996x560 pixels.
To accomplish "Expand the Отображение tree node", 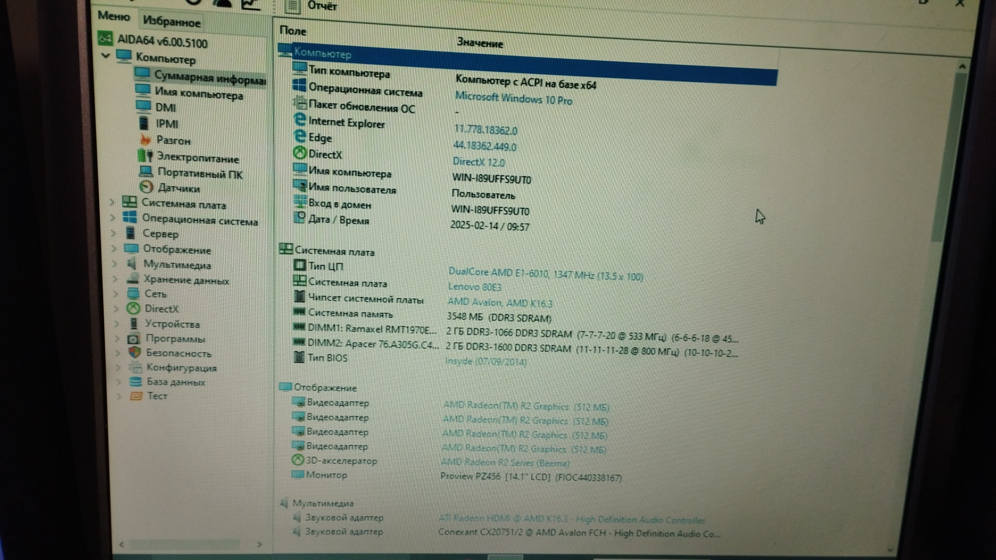I will point(114,248).
